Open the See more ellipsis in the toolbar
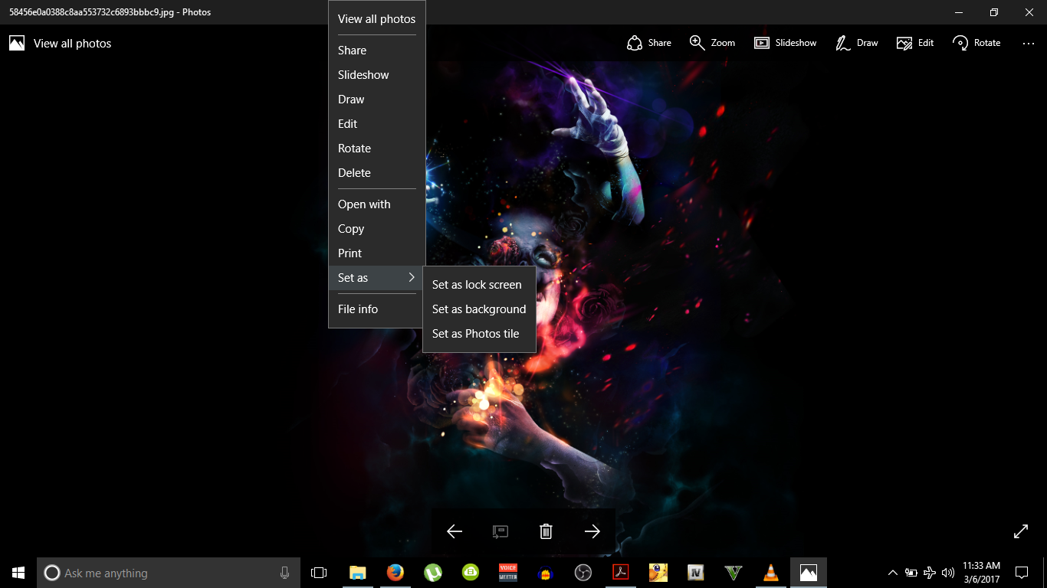1047x588 pixels. (x=1029, y=44)
